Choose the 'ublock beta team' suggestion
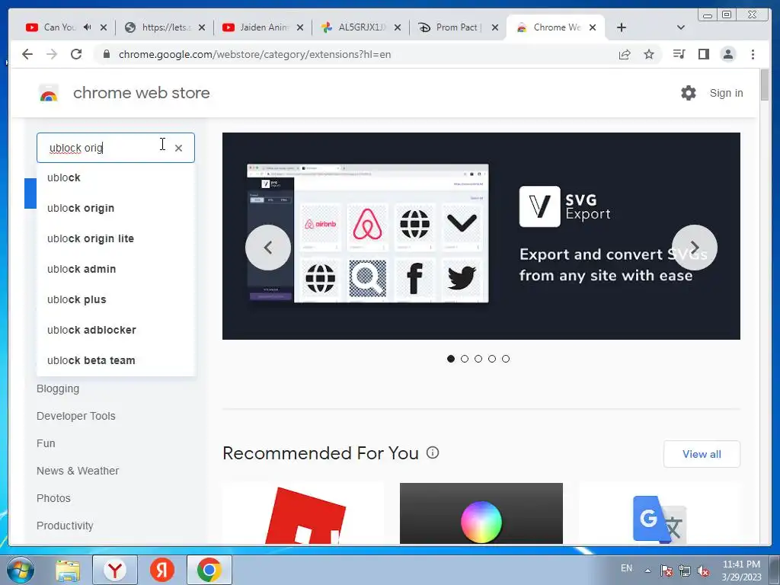This screenshot has width=780, height=585. tap(116, 360)
